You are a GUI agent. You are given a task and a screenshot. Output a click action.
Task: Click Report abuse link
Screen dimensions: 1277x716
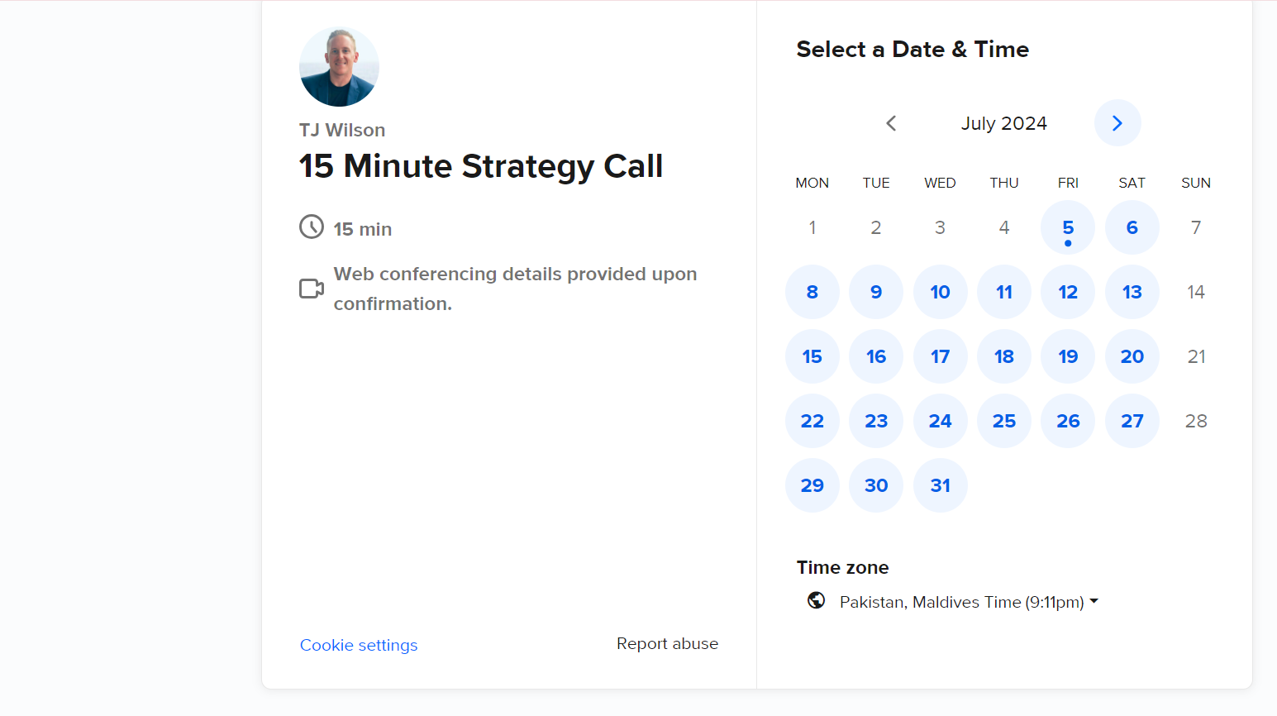coord(667,643)
